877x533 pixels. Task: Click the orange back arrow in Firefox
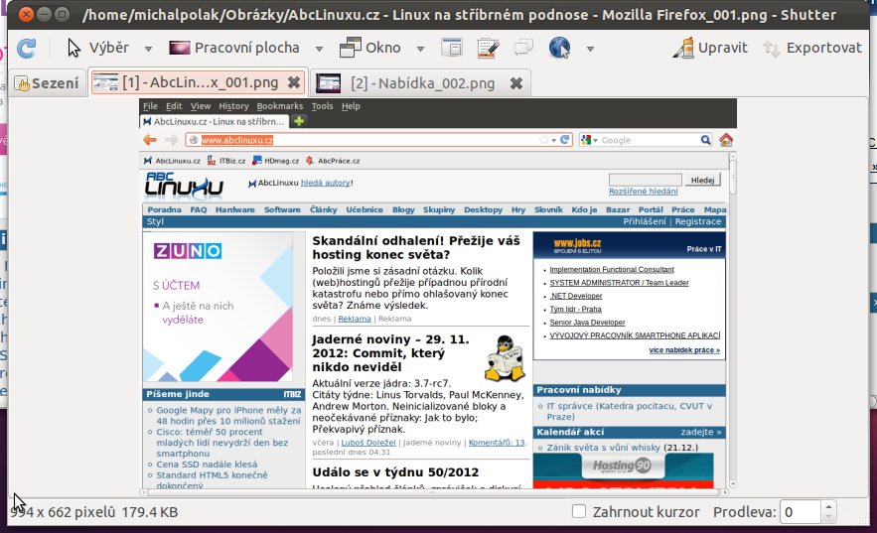(x=150, y=140)
